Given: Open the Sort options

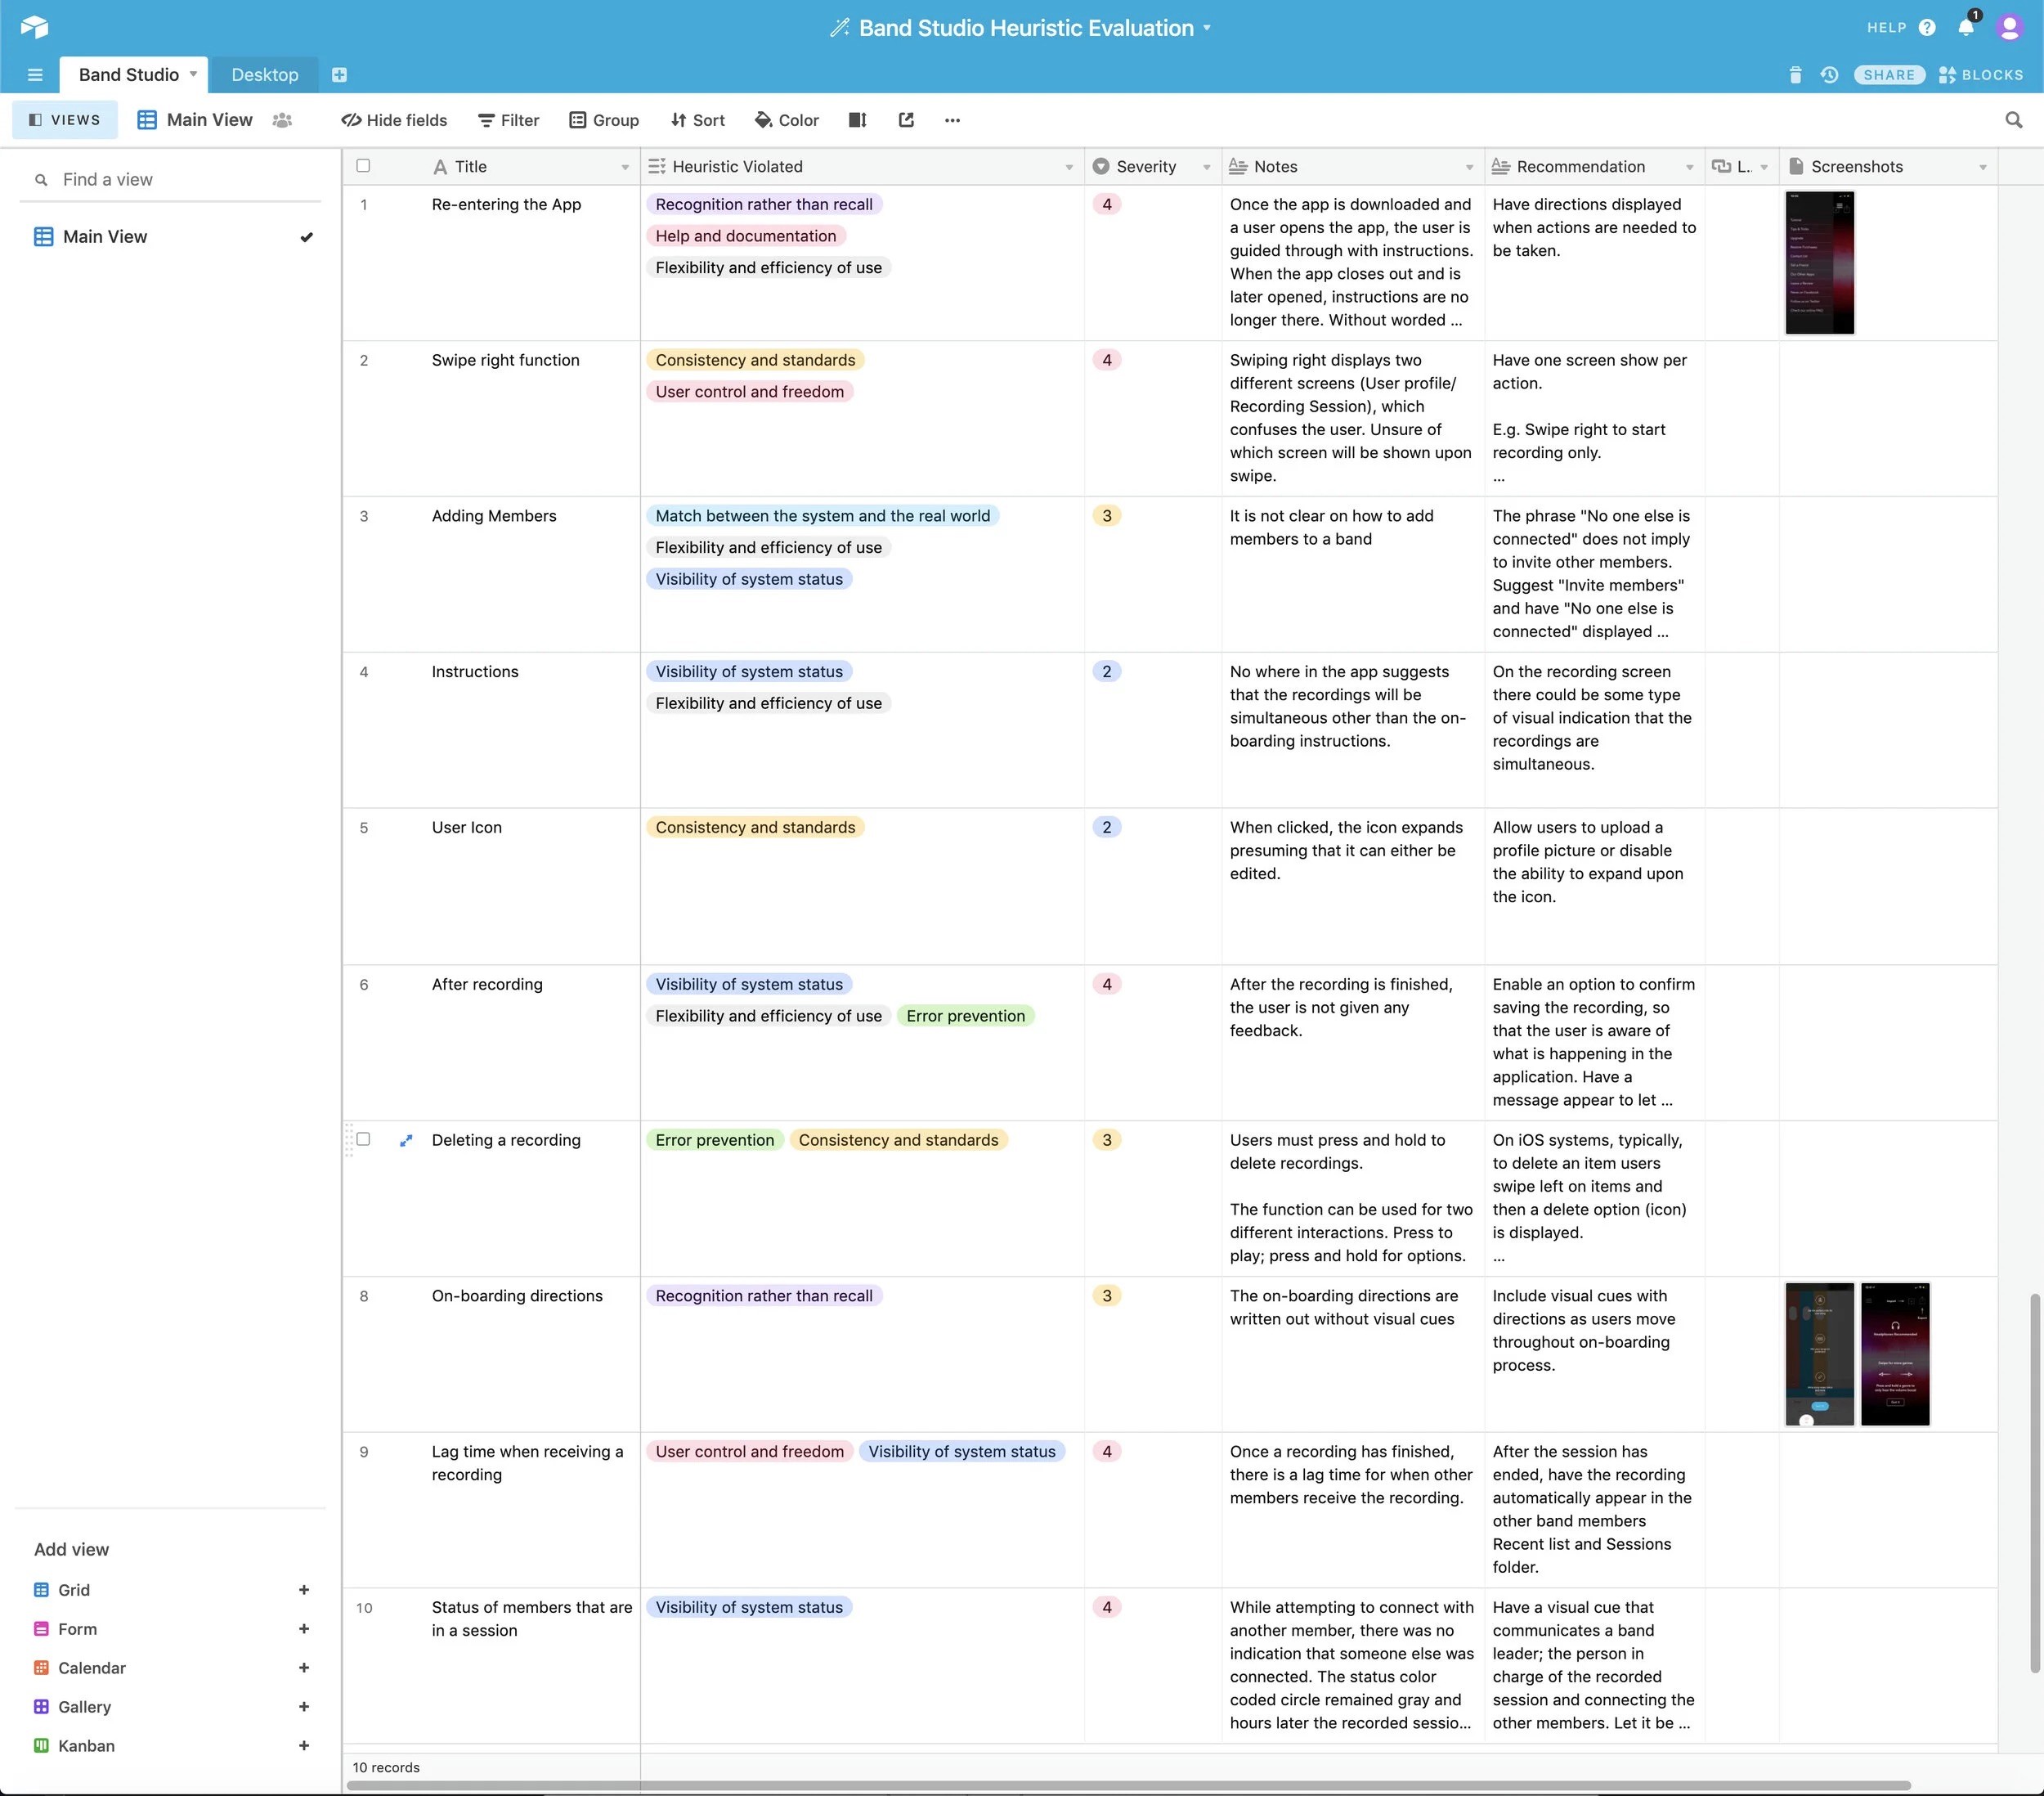Looking at the screenshot, I should pyautogui.click(x=698, y=120).
